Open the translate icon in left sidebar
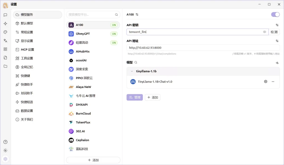 coord(5,41)
